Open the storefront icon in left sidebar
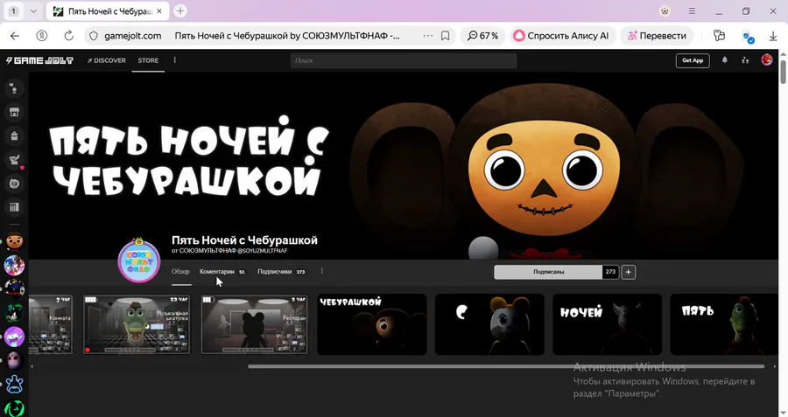 (14, 113)
